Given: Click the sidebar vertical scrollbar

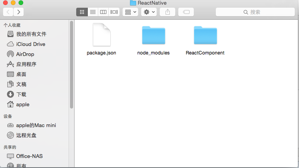Looking at the screenshot, I should tap(72, 65).
